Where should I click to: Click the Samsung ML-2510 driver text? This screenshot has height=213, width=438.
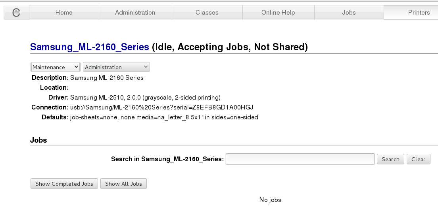pyautogui.click(x=145, y=98)
